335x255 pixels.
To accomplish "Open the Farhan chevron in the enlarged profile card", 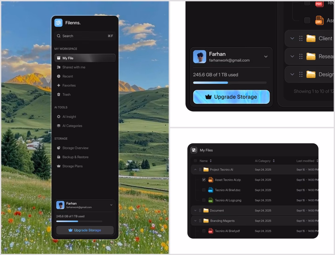I will (x=266, y=57).
